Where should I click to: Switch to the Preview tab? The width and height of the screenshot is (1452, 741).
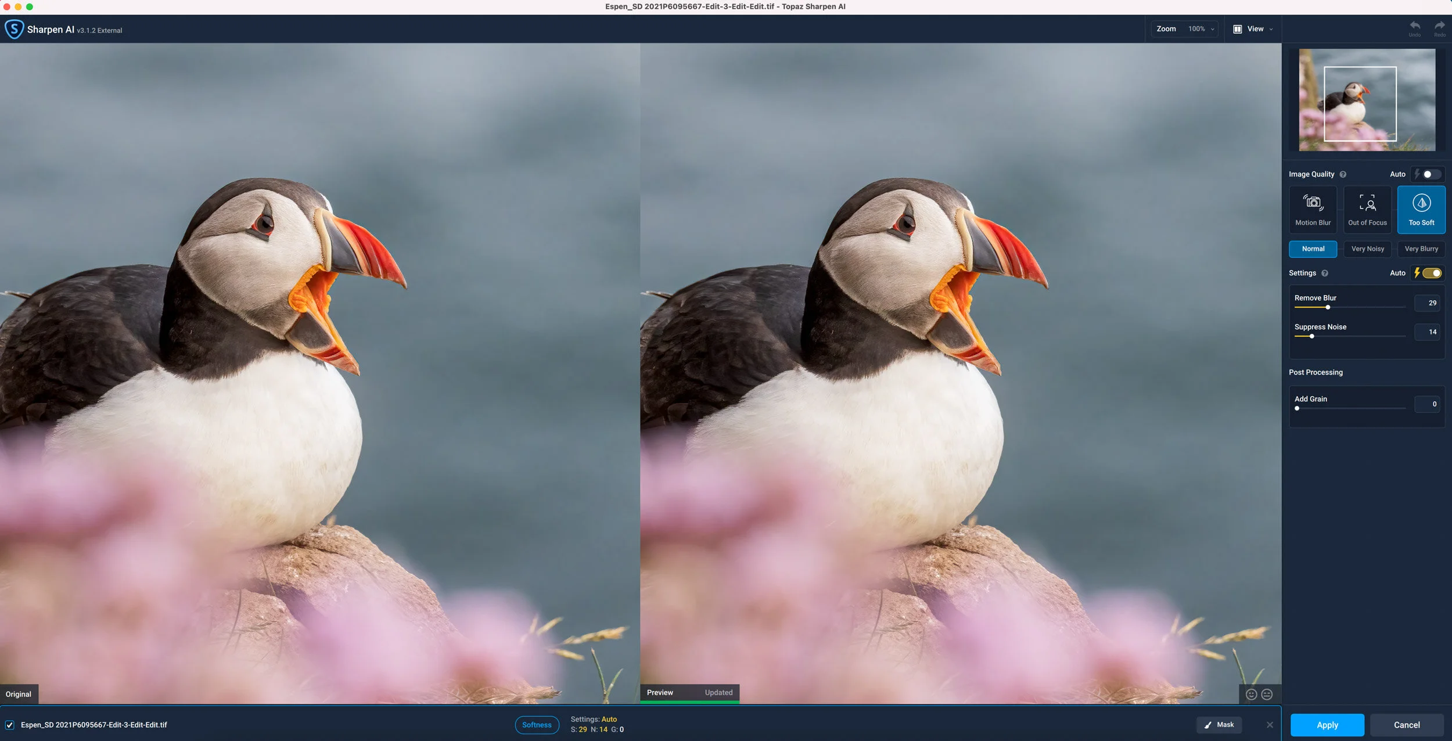pos(659,692)
